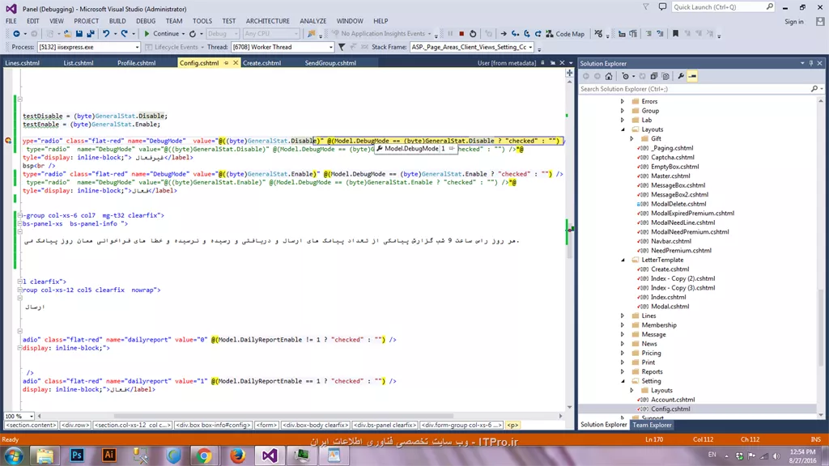Viewport: 829px width, 466px height.
Task: Open Google Chrome from the taskbar
Action: click(x=205, y=455)
